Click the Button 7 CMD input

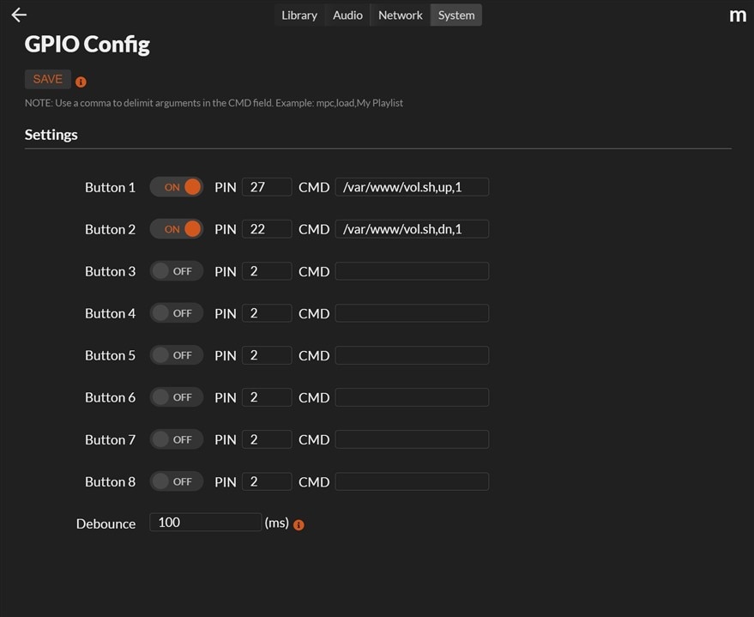click(412, 439)
